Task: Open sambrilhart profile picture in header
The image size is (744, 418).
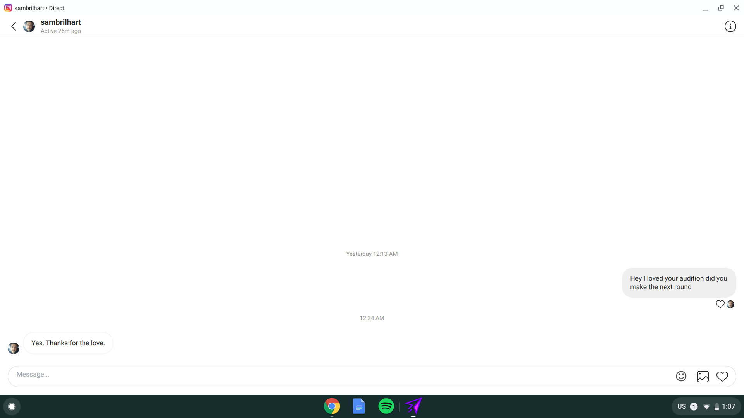Action: [x=29, y=26]
